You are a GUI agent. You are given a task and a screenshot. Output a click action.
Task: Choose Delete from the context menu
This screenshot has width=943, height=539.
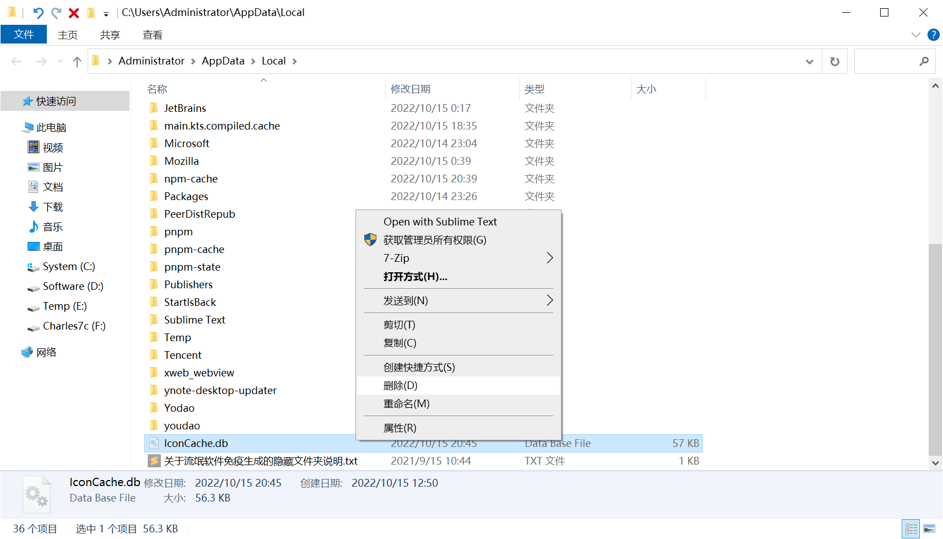[x=401, y=385]
